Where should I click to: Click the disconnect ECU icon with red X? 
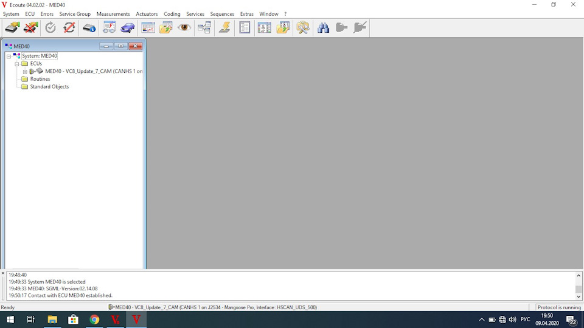[x=30, y=27]
